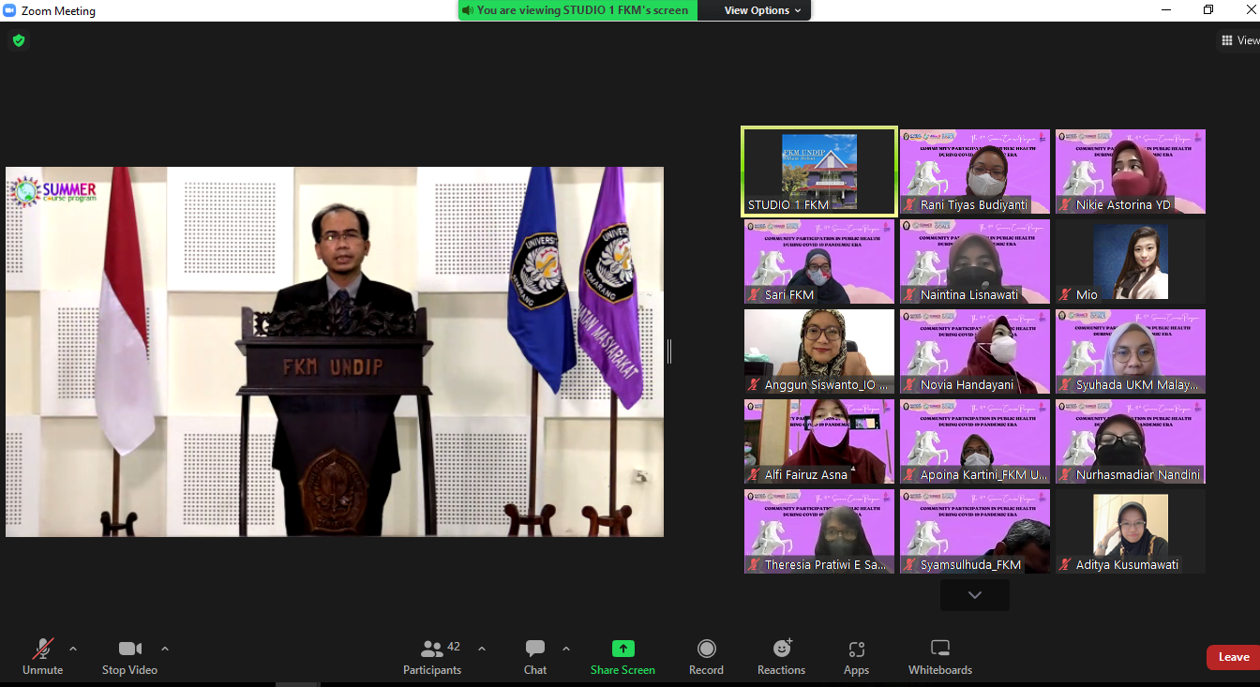
Task: Click the green Share Screen icon
Action: 622,649
